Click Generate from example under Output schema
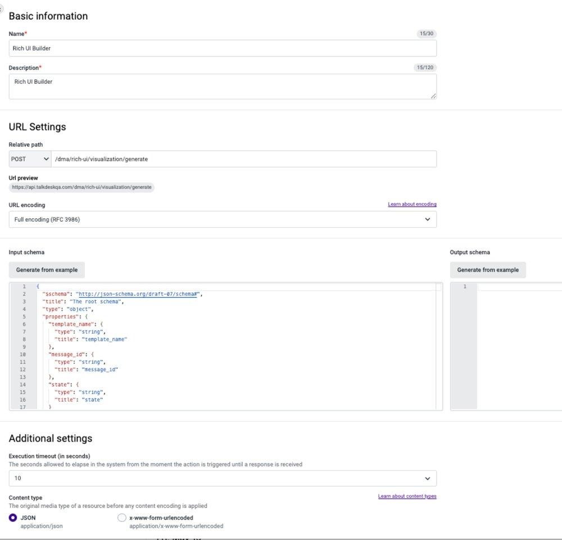Viewport: 562px width, 540px height. coord(488,270)
